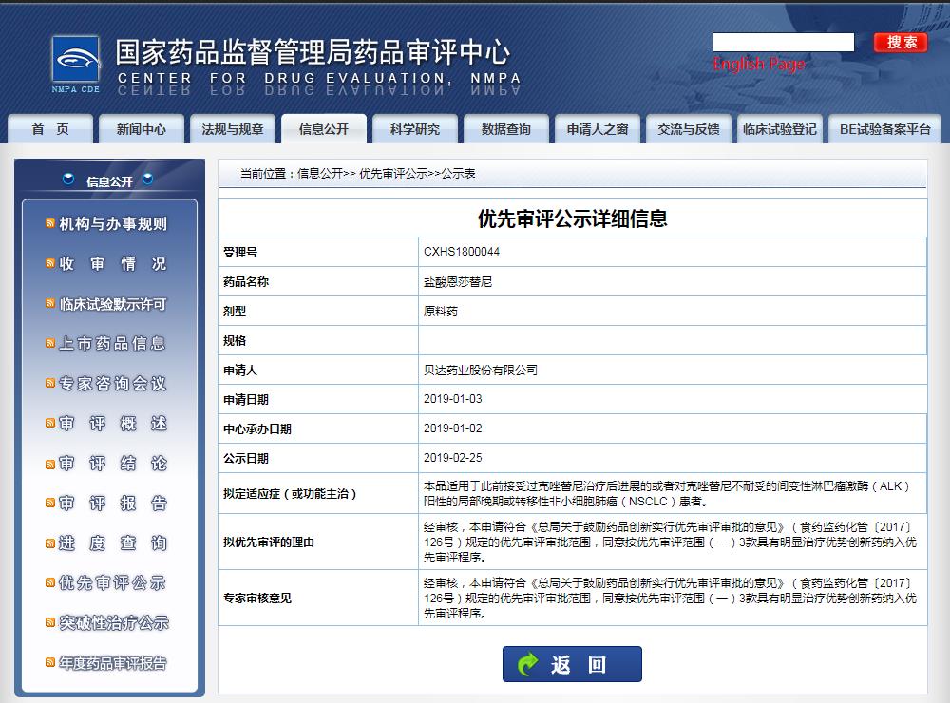This screenshot has width=950, height=703.
Task: Click the orange bullet icon beside 收审情况
Action: (x=50, y=264)
